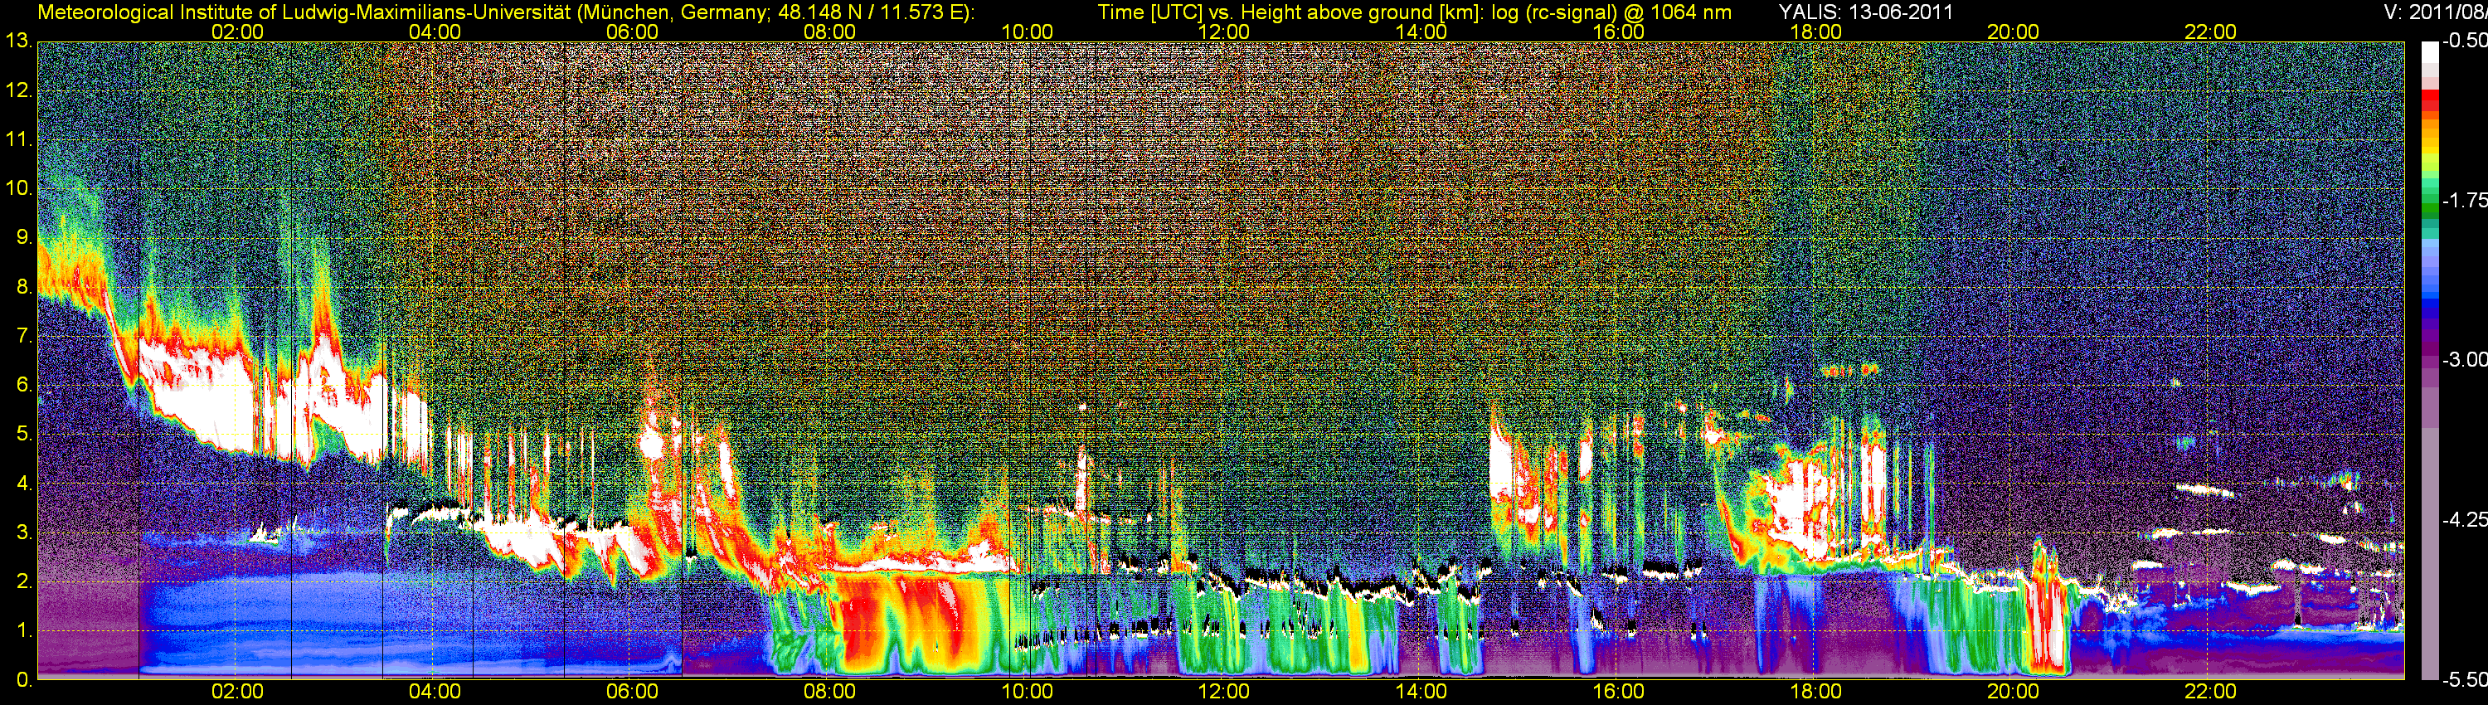Click the height axis label '6.'

point(24,386)
